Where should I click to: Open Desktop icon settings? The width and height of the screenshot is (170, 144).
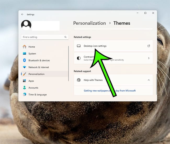click(113, 46)
